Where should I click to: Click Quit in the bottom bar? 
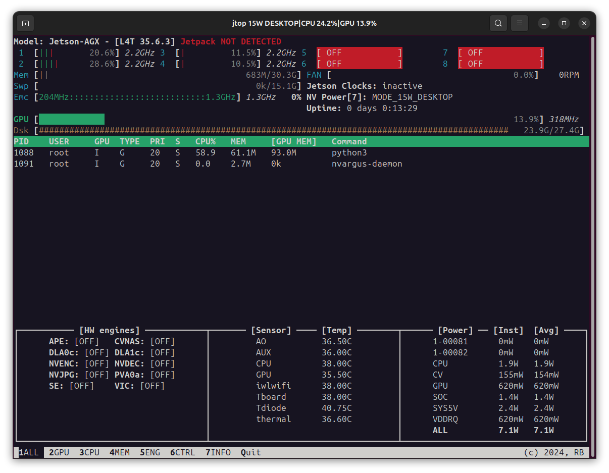point(251,452)
